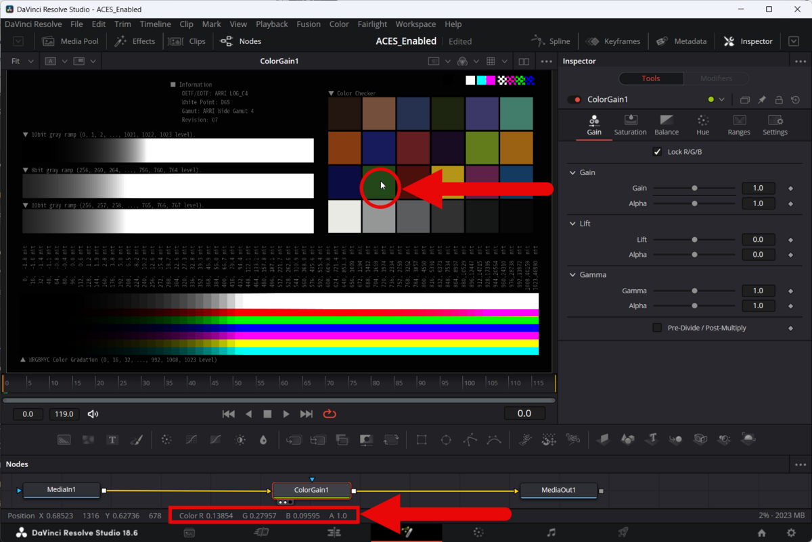Add a Rectangle mask from toolbar
Screen dimensions: 812x542
click(x=422, y=440)
